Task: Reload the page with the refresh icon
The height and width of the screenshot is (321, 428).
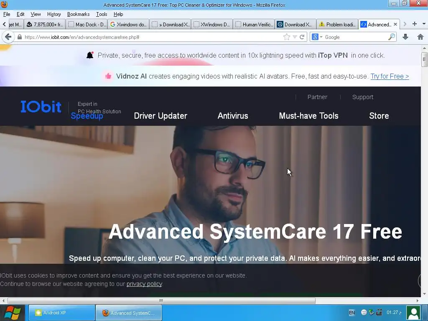Action: (302, 37)
